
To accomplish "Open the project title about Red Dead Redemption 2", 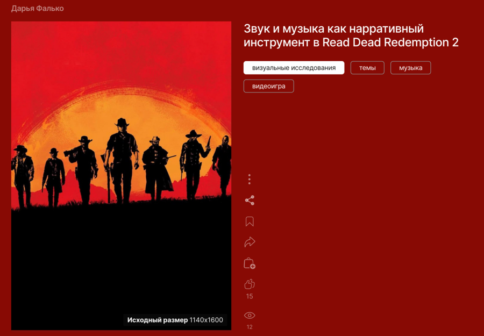I will [351, 36].
